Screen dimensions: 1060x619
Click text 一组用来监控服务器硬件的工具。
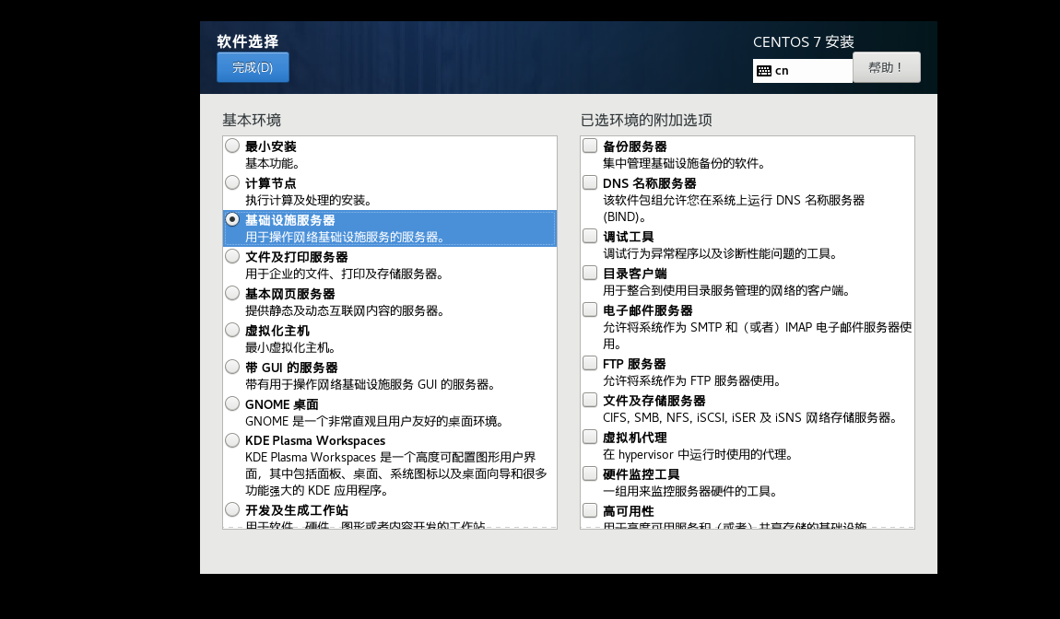pos(691,491)
